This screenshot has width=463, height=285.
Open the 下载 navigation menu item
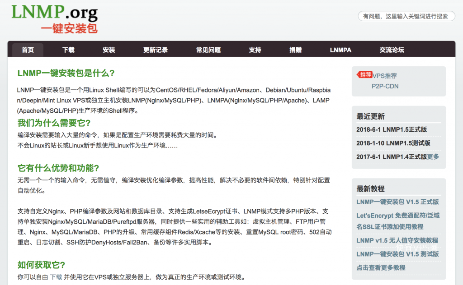[69, 50]
